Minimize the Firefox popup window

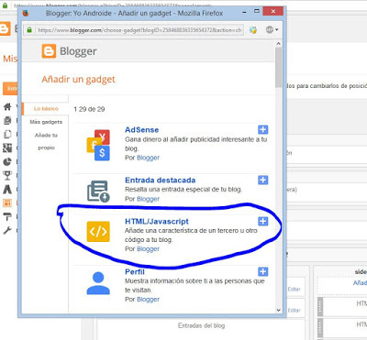click(x=244, y=12)
